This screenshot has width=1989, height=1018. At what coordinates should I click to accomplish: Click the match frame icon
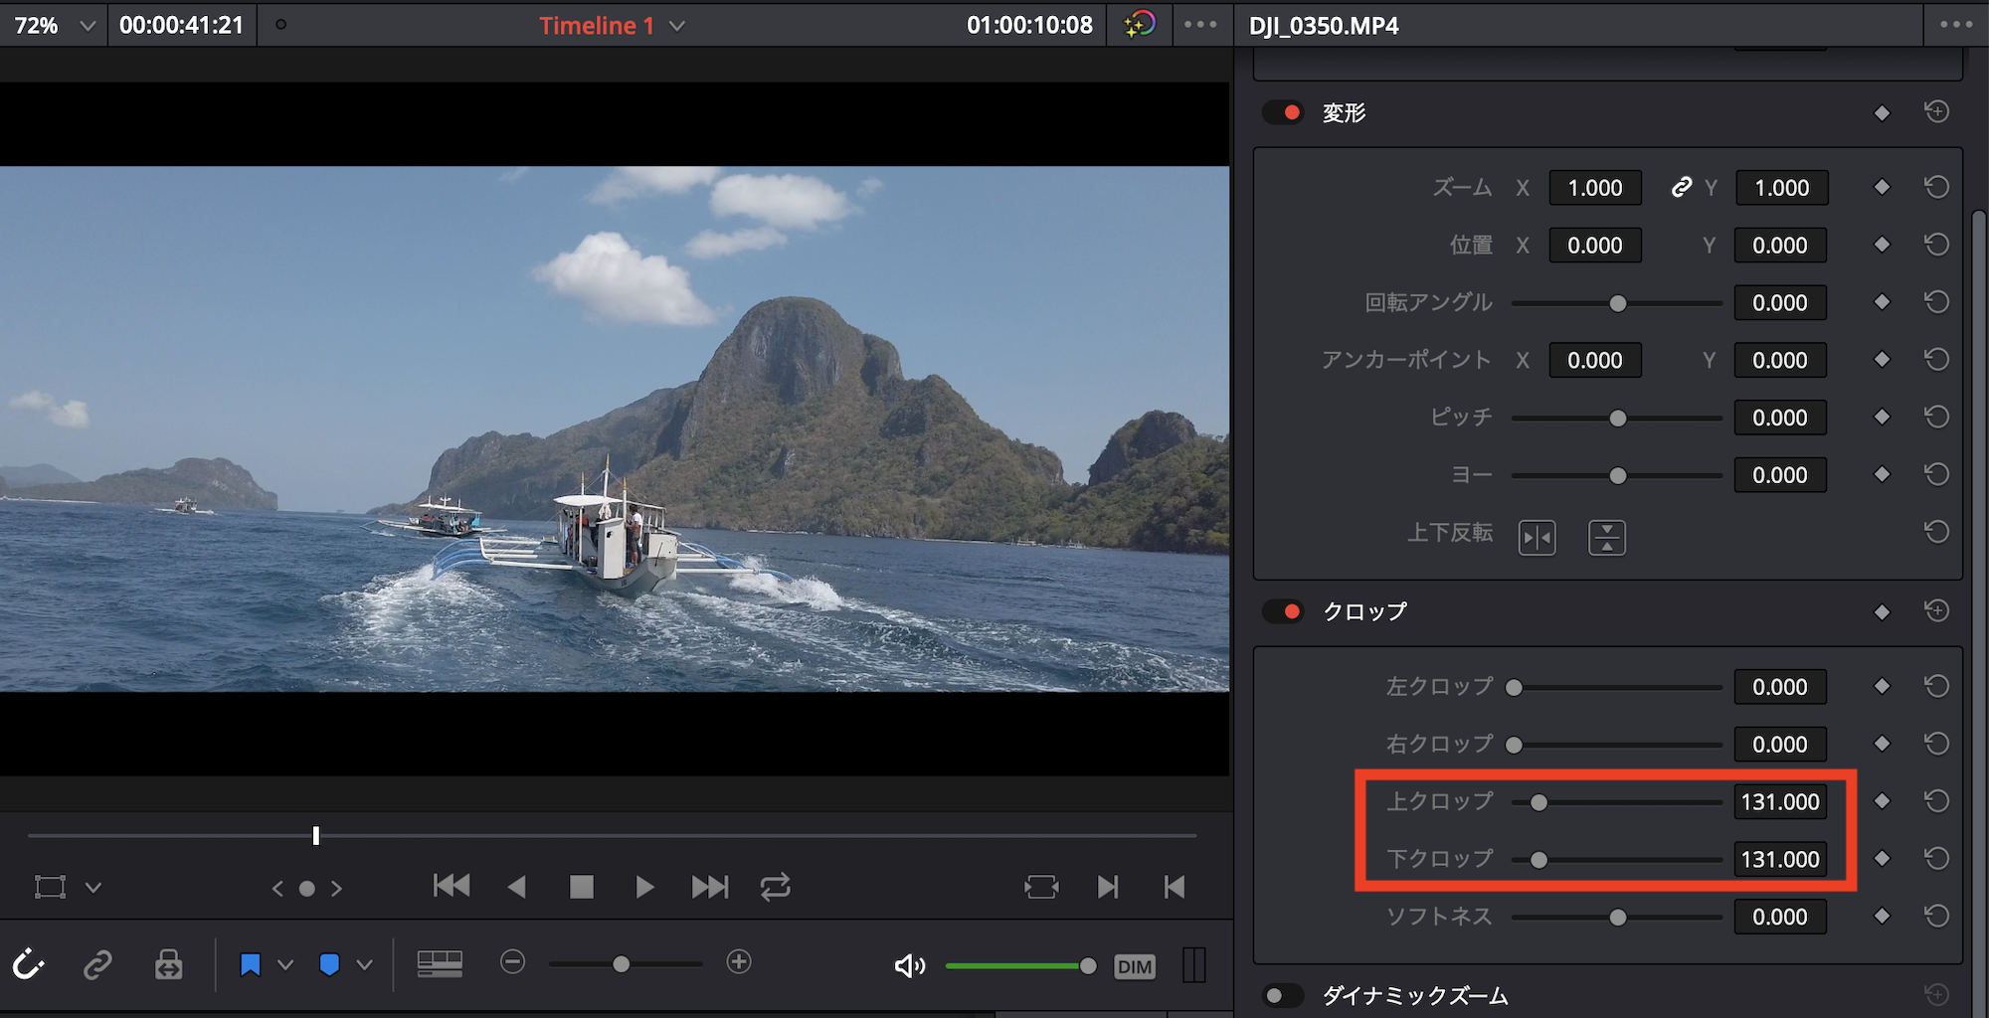pos(1041,887)
